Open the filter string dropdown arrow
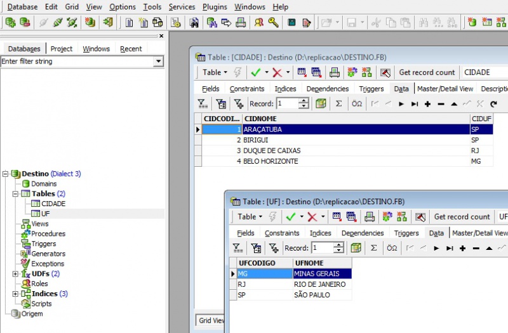Image resolution: width=508 pixels, height=333 pixels. [x=159, y=62]
